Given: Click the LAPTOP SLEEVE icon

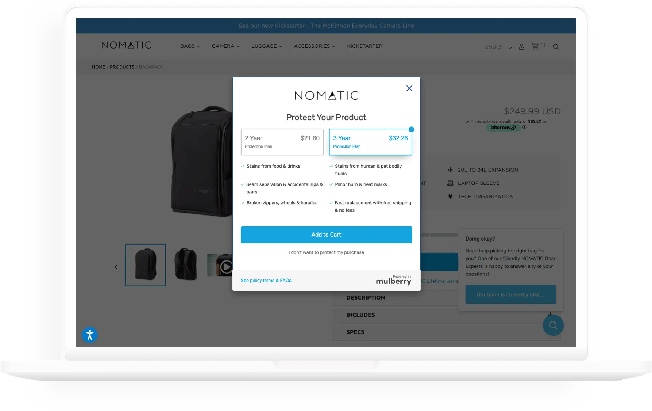Looking at the screenshot, I should coord(450,183).
